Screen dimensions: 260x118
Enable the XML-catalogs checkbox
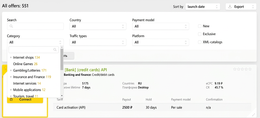pyautogui.click(x=200, y=42)
